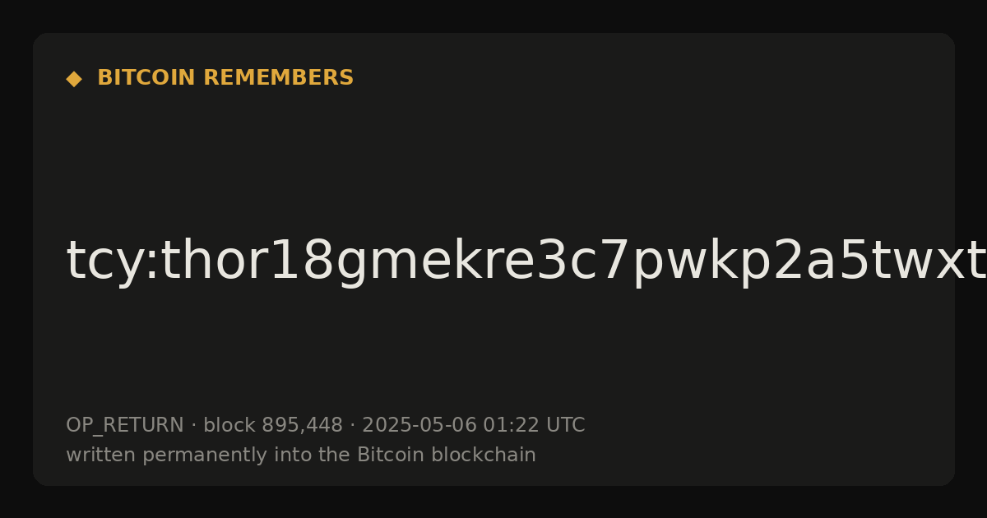The height and width of the screenshot is (518, 987).
Task: Click the word REMEMBERS in the header
Action: pyautogui.click(x=278, y=78)
